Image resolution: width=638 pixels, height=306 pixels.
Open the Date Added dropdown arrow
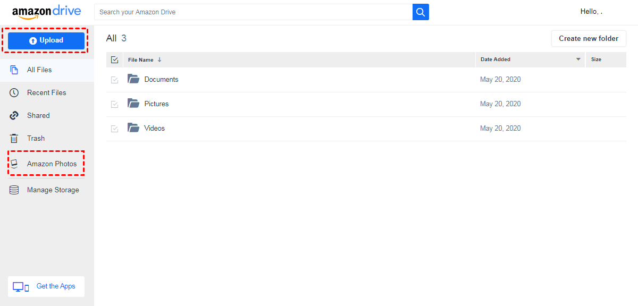(578, 59)
